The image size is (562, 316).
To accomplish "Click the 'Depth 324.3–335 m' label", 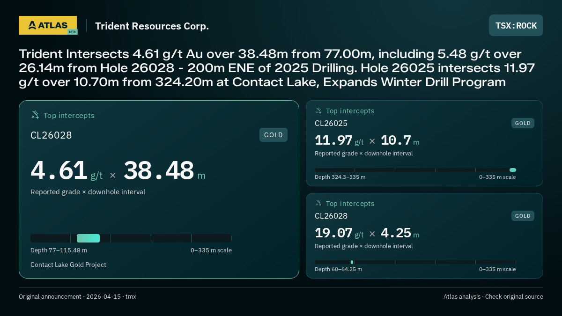I will (340, 177).
